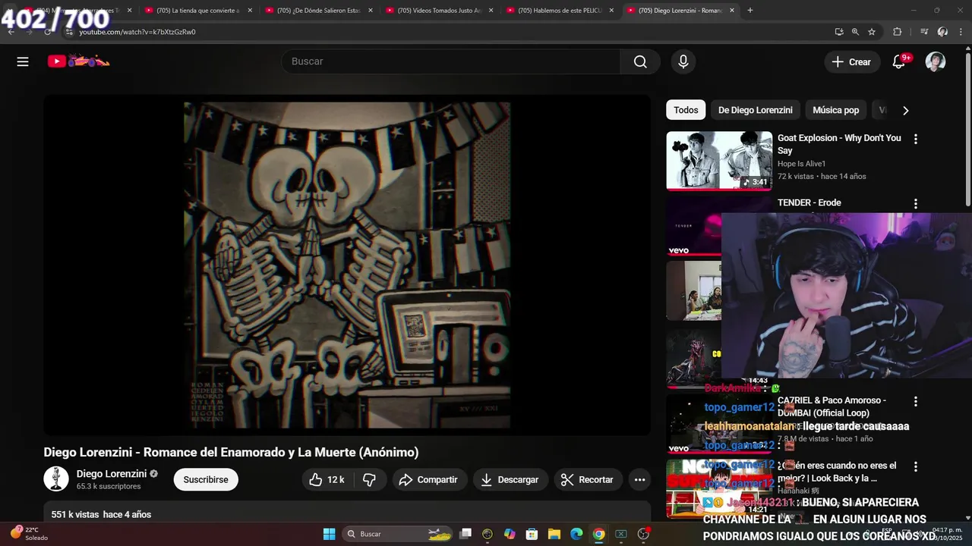Screen dimensions: 972x546
Task: Click the Windows taskbar 'Buscar' search box
Action: pyautogui.click(x=398, y=534)
